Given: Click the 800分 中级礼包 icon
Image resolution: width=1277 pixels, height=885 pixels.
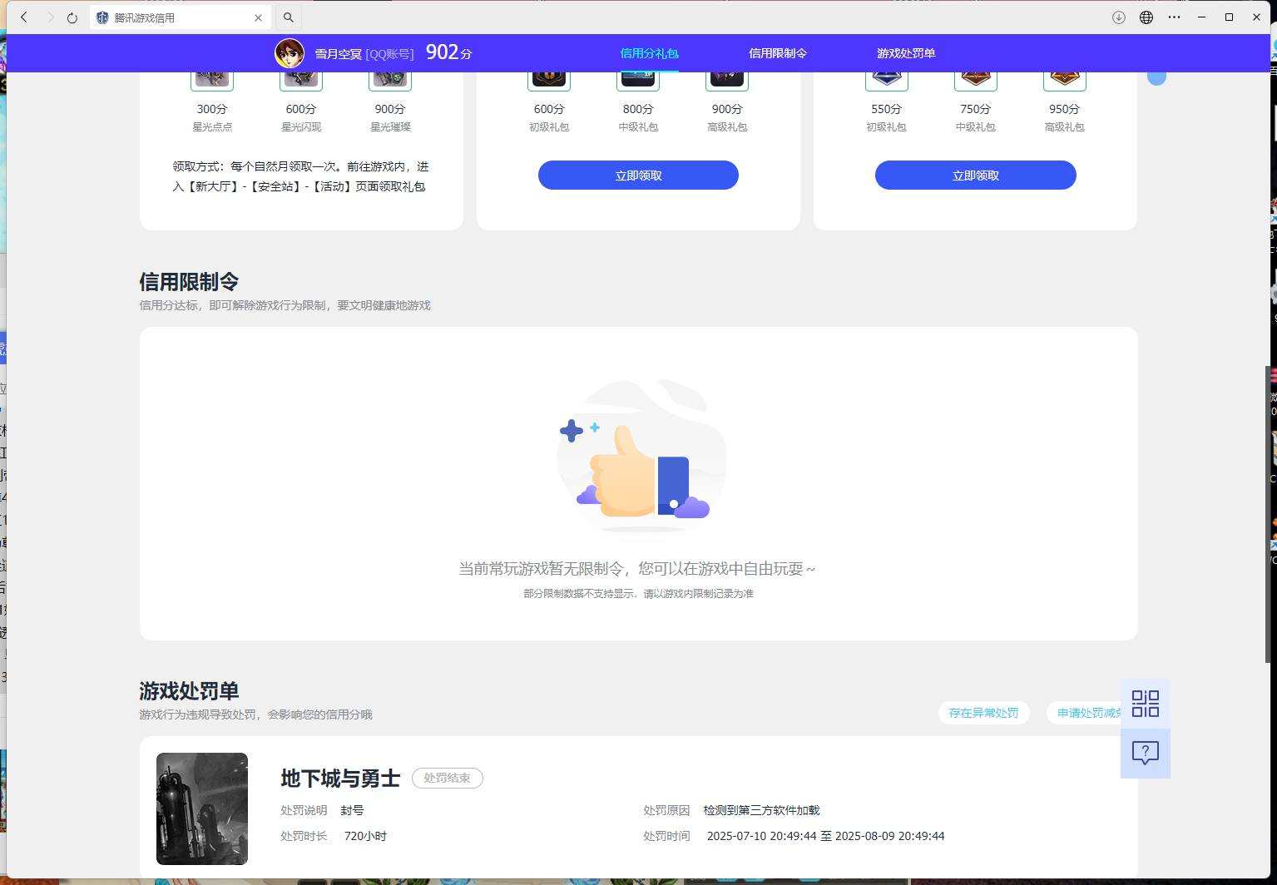Looking at the screenshot, I should click(x=638, y=81).
